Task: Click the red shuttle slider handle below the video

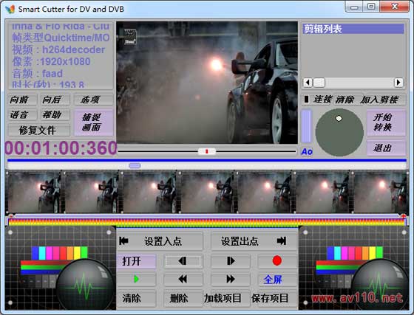Action: [207, 151]
